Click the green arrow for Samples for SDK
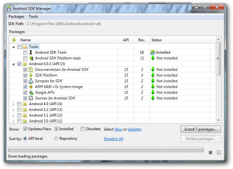Image resolution: width=233 pixels, height=169 pixels. [x=153, y=81]
